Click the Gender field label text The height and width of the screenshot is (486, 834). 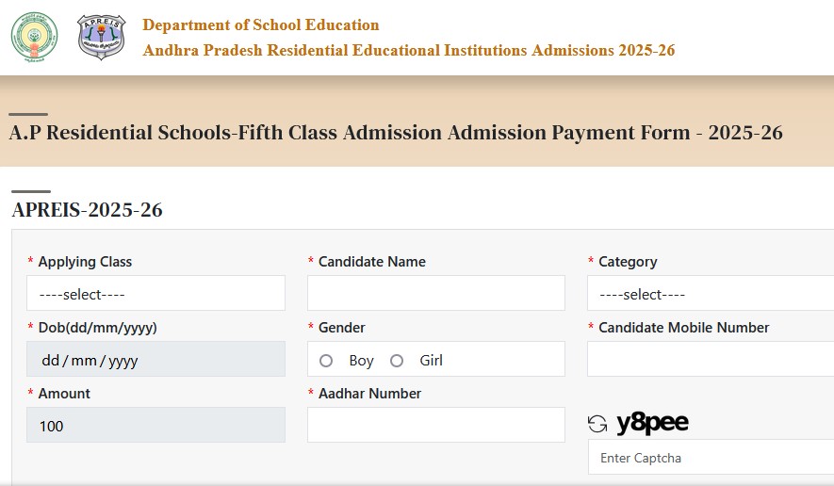(341, 328)
